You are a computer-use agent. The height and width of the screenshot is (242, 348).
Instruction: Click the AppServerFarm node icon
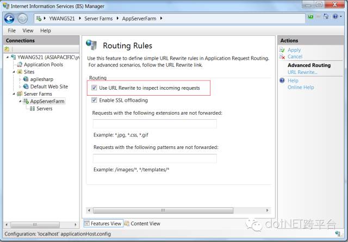pos(26,101)
